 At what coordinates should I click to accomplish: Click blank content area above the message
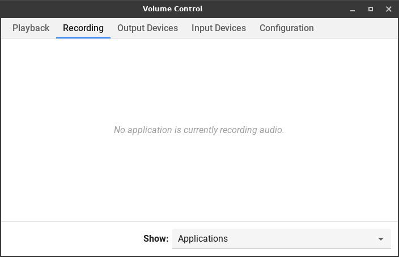click(x=199, y=79)
